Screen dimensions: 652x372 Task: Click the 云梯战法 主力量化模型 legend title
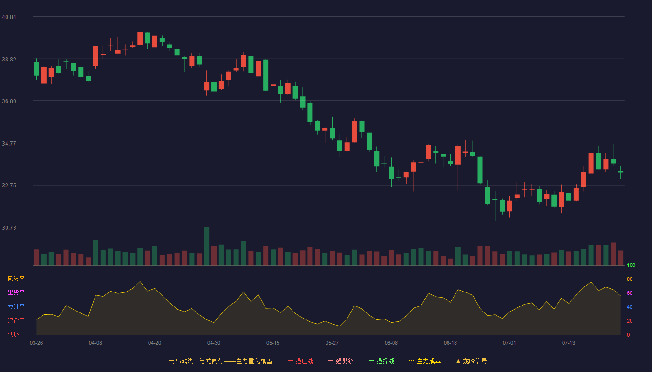220,361
